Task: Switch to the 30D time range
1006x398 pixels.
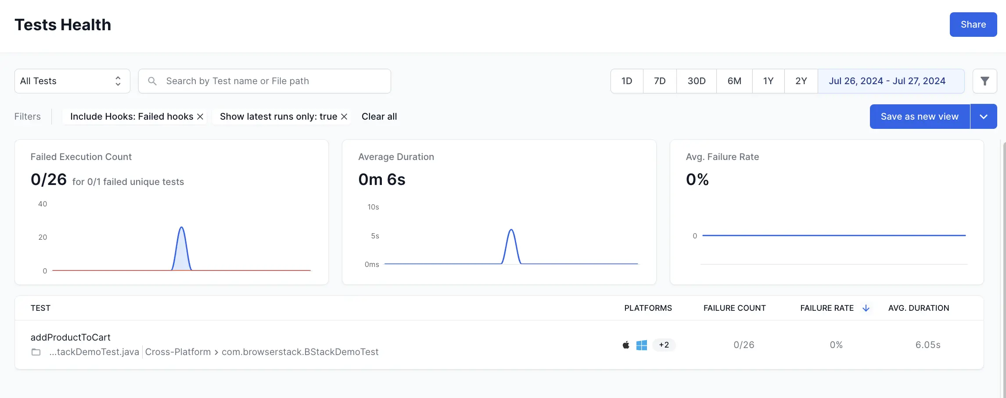Action: tap(696, 81)
